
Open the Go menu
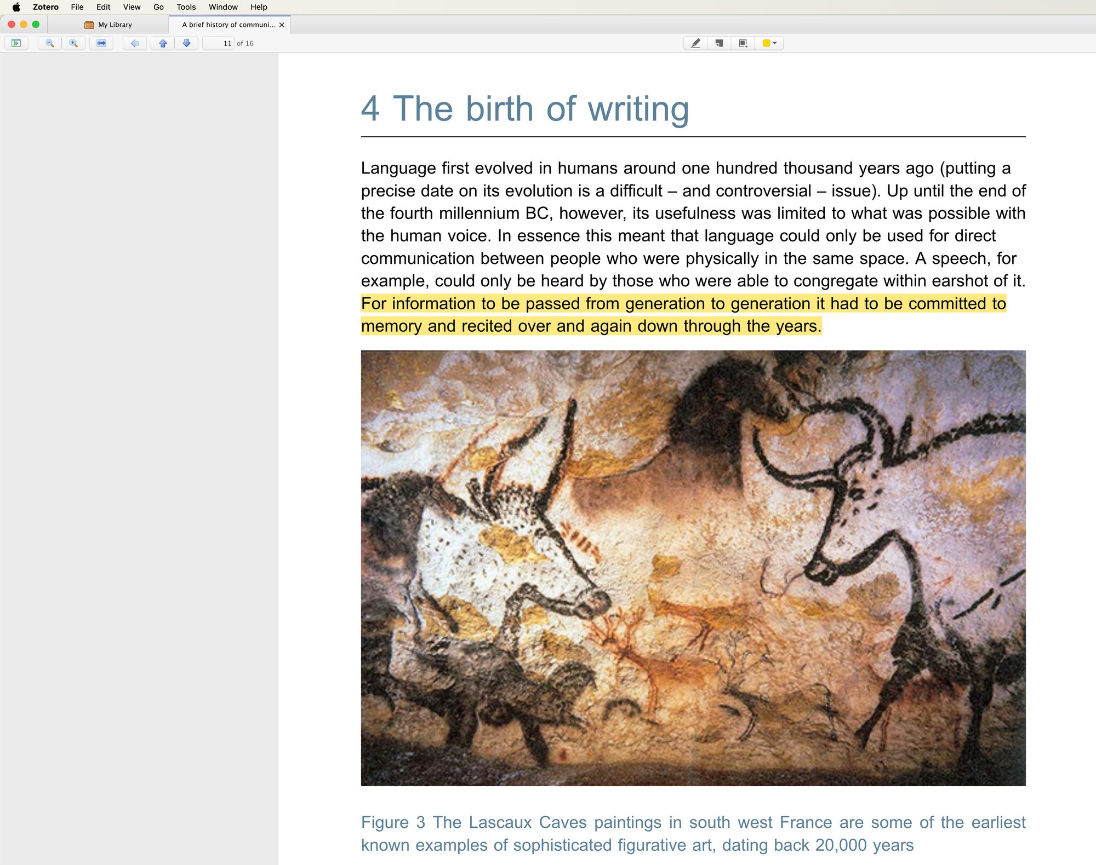pos(158,7)
